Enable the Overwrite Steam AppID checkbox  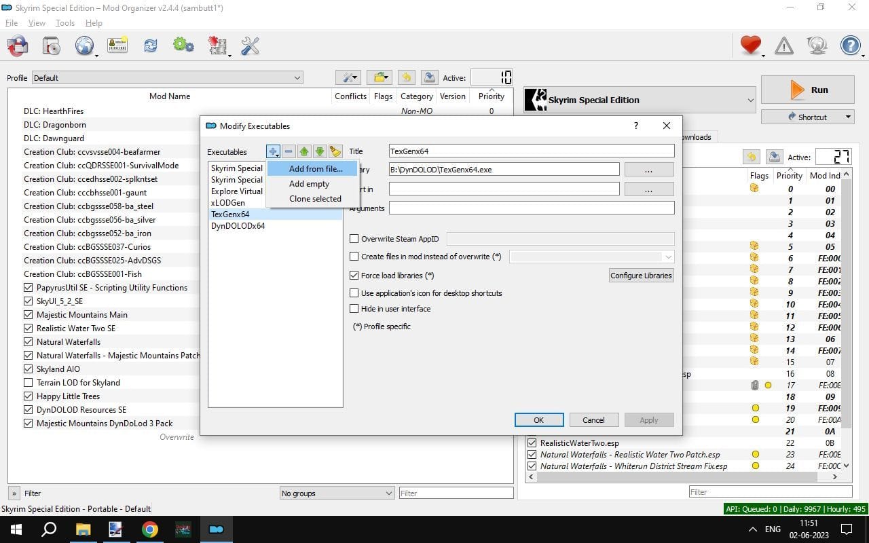[x=354, y=238]
